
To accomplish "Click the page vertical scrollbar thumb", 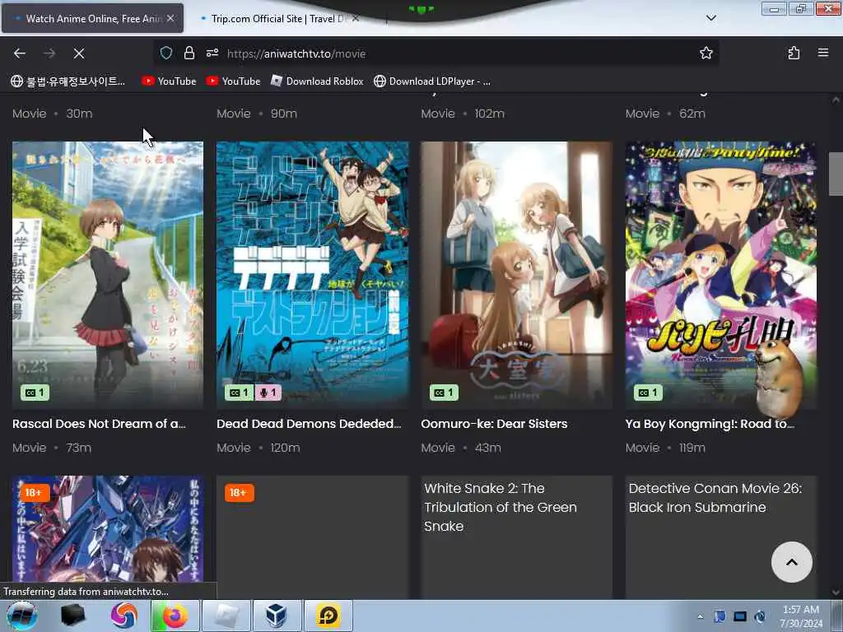I will pos(836,174).
